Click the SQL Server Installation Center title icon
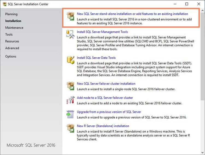The image size is (205, 155). [4, 4]
